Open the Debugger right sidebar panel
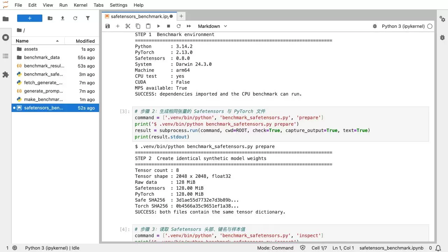Screen dimensions: 448x252 442,37
